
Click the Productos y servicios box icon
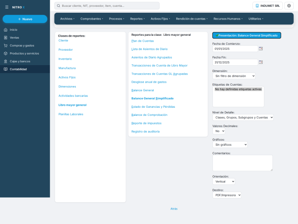pyautogui.click(x=6, y=53)
